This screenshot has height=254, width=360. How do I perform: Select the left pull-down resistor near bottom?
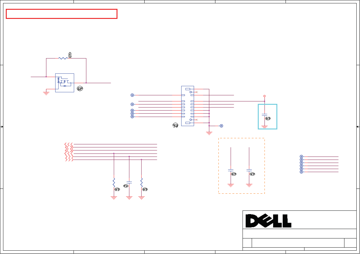pyautogui.click(x=114, y=182)
